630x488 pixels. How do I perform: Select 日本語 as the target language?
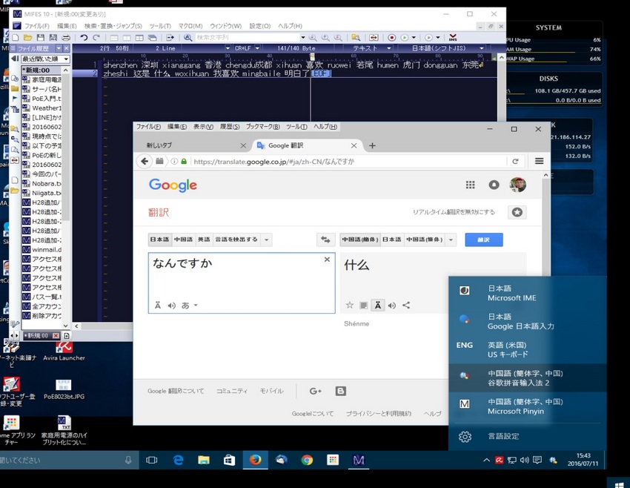[392, 240]
